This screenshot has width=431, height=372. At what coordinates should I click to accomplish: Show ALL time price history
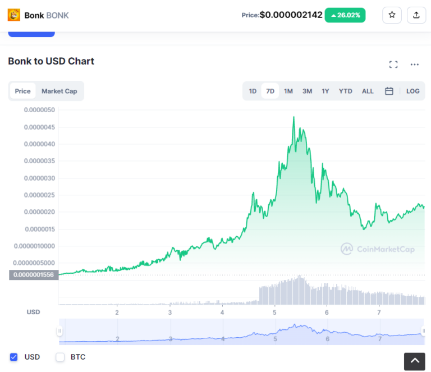(368, 91)
